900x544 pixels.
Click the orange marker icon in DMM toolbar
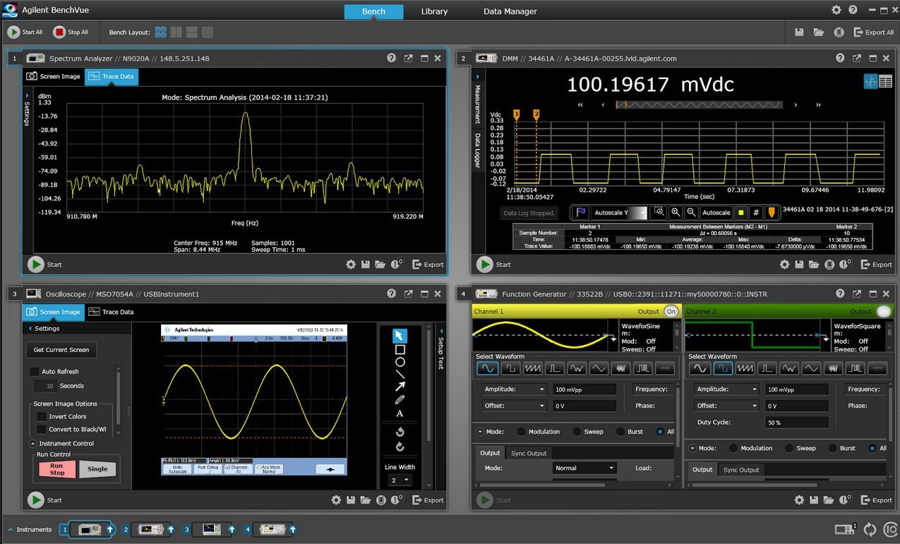[x=771, y=212]
